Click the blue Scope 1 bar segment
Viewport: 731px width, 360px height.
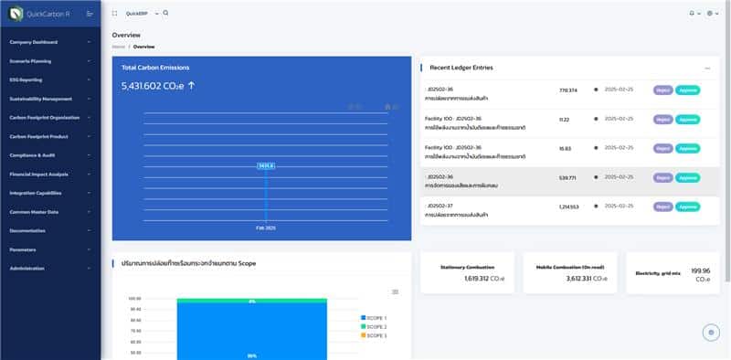[x=252, y=331]
